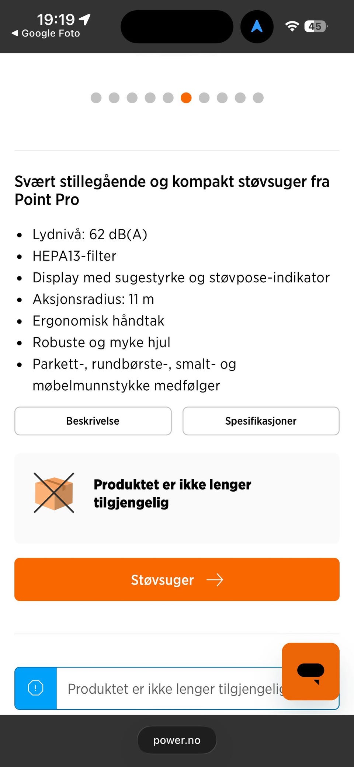The width and height of the screenshot is (354, 767).
Task: Tap the crossed-out box unavailable icon
Action: pos(54,493)
